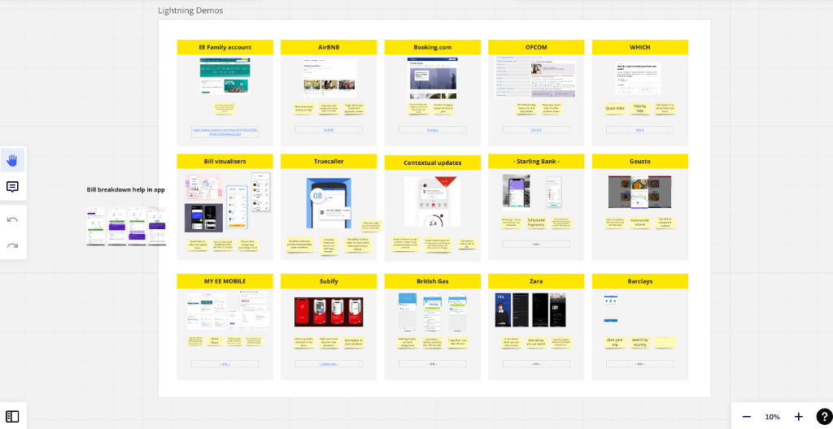Click the Barclays link placeholder

pos(639,364)
